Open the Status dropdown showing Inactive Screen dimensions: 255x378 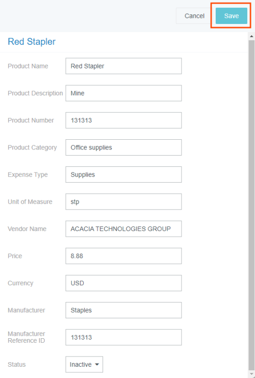click(x=84, y=364)
